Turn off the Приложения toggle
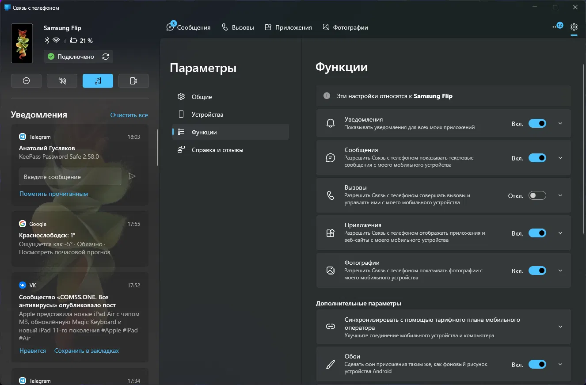The height and width of the screenshot is (385, 586). point(537,233)
